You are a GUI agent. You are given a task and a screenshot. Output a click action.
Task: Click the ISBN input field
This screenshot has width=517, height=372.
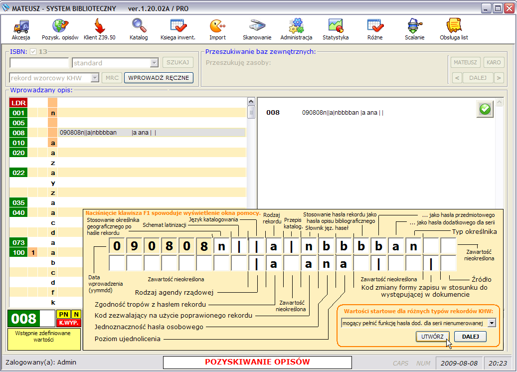click(39, 63)
